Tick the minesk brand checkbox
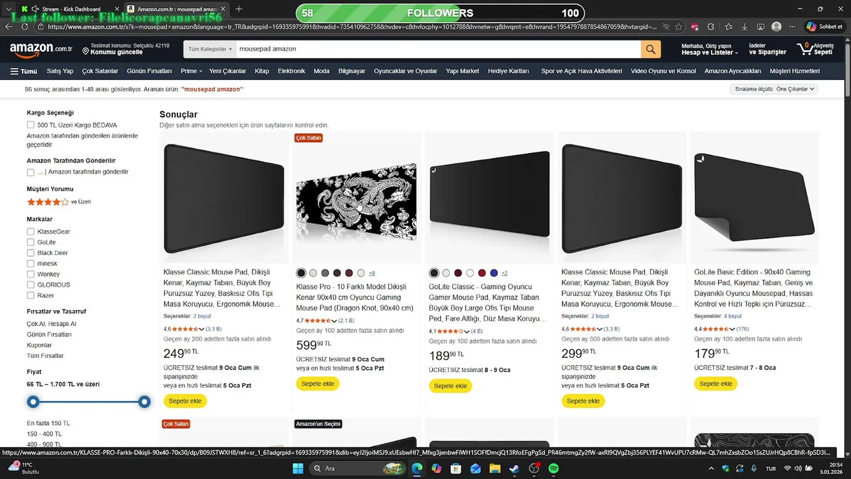 pos(31,263)
